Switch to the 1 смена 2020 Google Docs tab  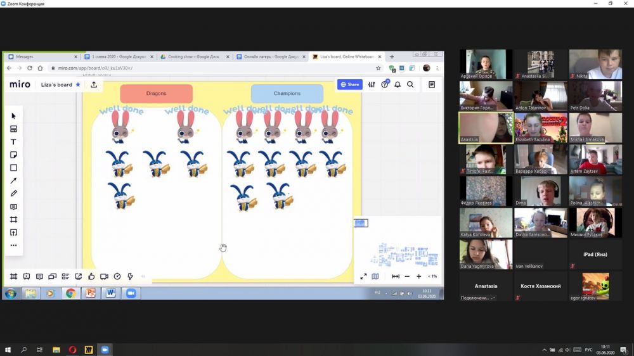pyautogui.click(x=119, y=56)
